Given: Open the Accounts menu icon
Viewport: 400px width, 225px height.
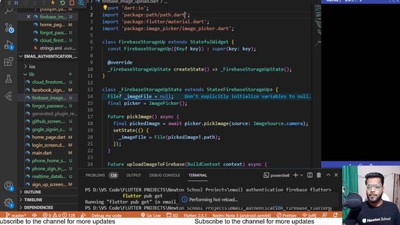Looking at the screenshot, I should pyautogui.click(x=9, y=186).
